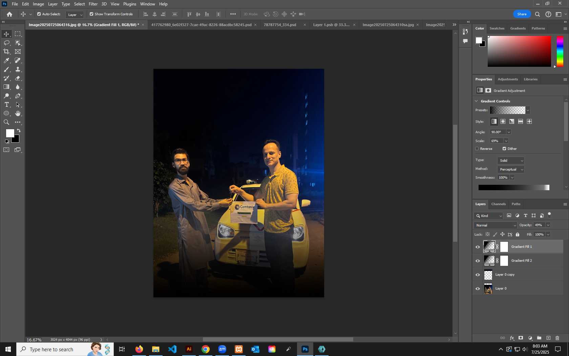Delete layer with trash icon
The image size is (569, 356).
click(x=557, y=338)
